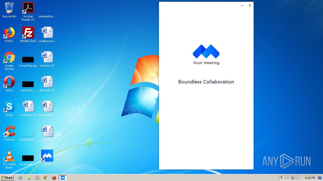Minimize the VooV Meeting window
The height and width of the screenshot is (181, 323).
tap(242, 6)
